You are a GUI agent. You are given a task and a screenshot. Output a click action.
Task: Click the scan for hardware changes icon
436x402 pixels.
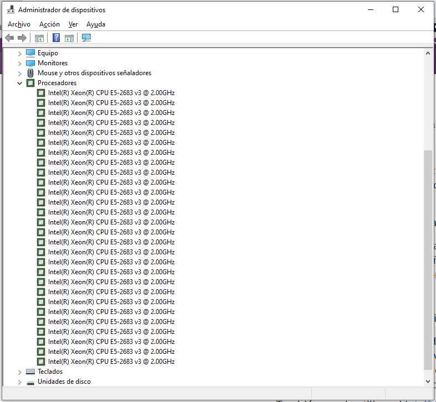click(x=86, y=38)
